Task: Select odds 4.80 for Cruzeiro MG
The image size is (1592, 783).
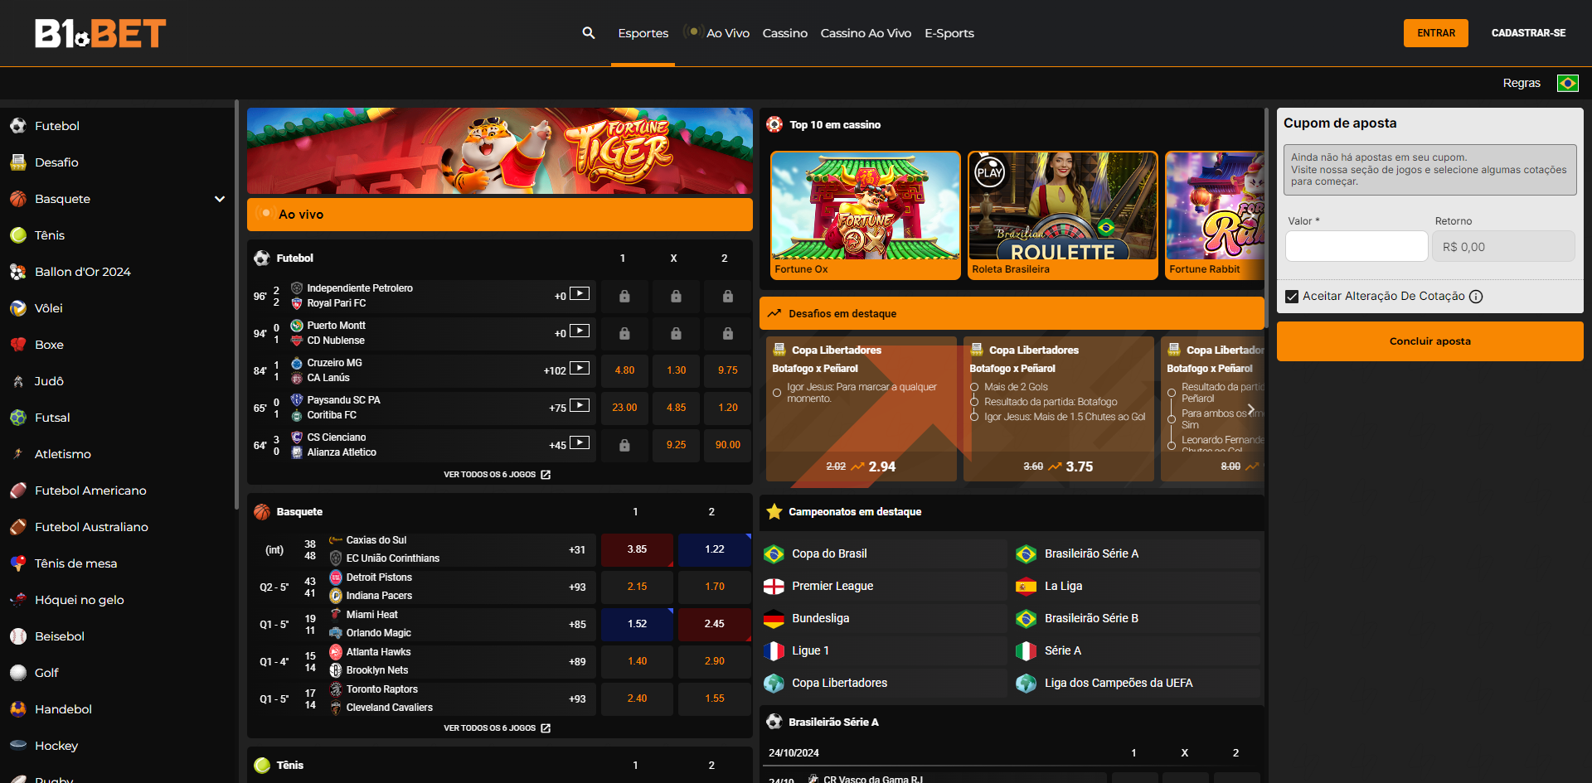Action: [624, 370]
